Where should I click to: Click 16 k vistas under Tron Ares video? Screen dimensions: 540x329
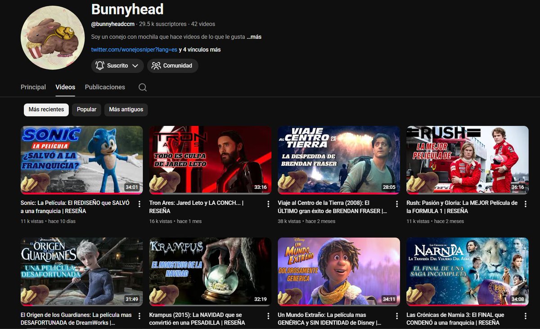point(161,221)
